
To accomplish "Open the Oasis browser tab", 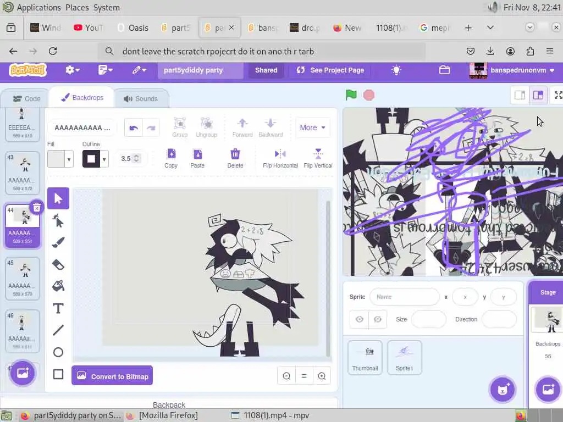I will pos(133,27).
